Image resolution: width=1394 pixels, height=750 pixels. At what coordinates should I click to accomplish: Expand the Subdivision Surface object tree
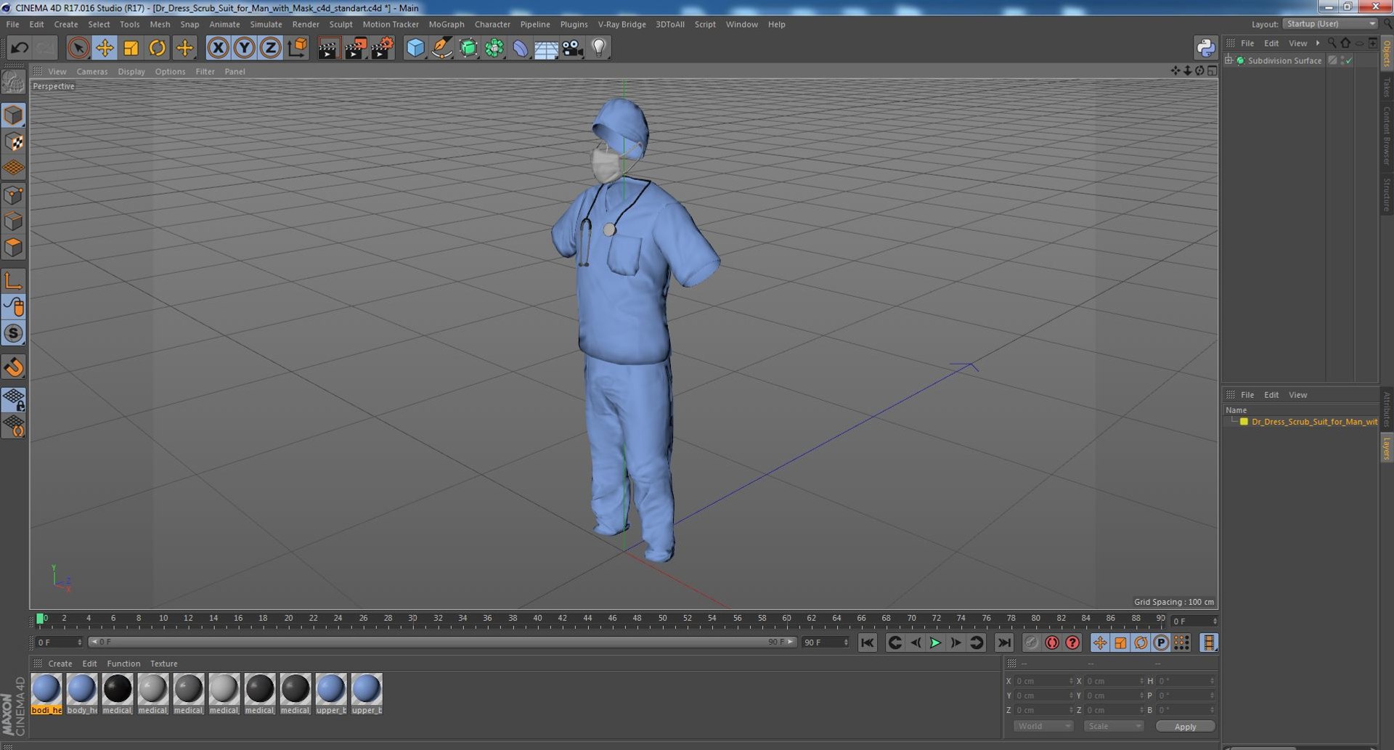[x=1228, y=60]
